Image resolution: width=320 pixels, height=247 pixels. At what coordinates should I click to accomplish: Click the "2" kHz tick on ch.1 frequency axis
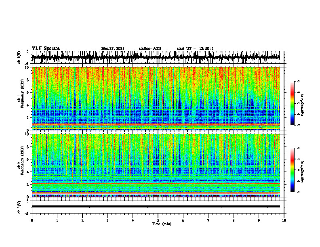click(28, 118)
